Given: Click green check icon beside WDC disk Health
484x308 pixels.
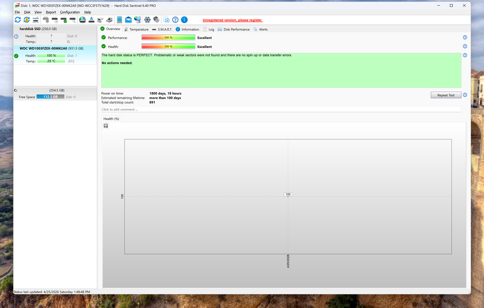Looking at the screenshot, I should (x=16, y=56).
